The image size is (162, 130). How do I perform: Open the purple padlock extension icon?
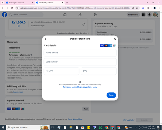143,8
